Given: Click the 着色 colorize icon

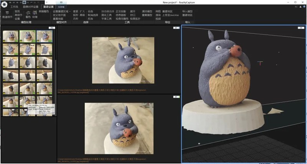Looking at the screenshot, I should [28, 13].
